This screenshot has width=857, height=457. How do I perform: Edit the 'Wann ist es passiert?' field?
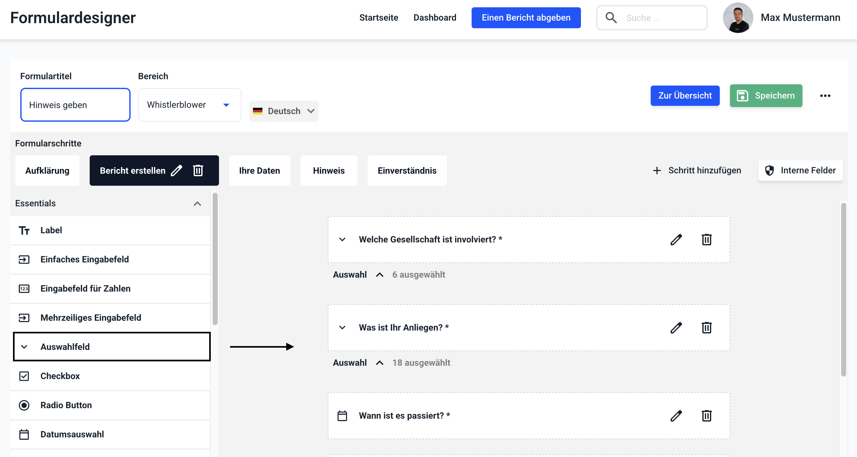point(676,416)
